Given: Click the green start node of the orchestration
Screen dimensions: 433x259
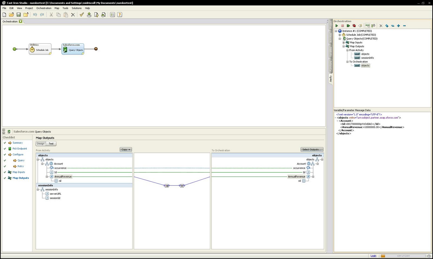Looking at the screenshot, I should click(x=15, y=49).
